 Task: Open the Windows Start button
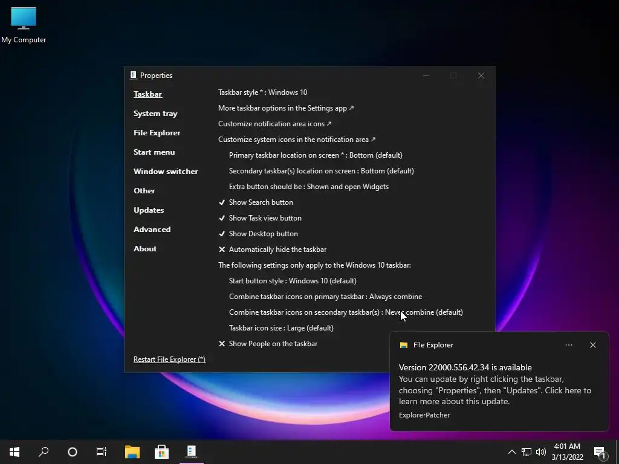[15, 452]
